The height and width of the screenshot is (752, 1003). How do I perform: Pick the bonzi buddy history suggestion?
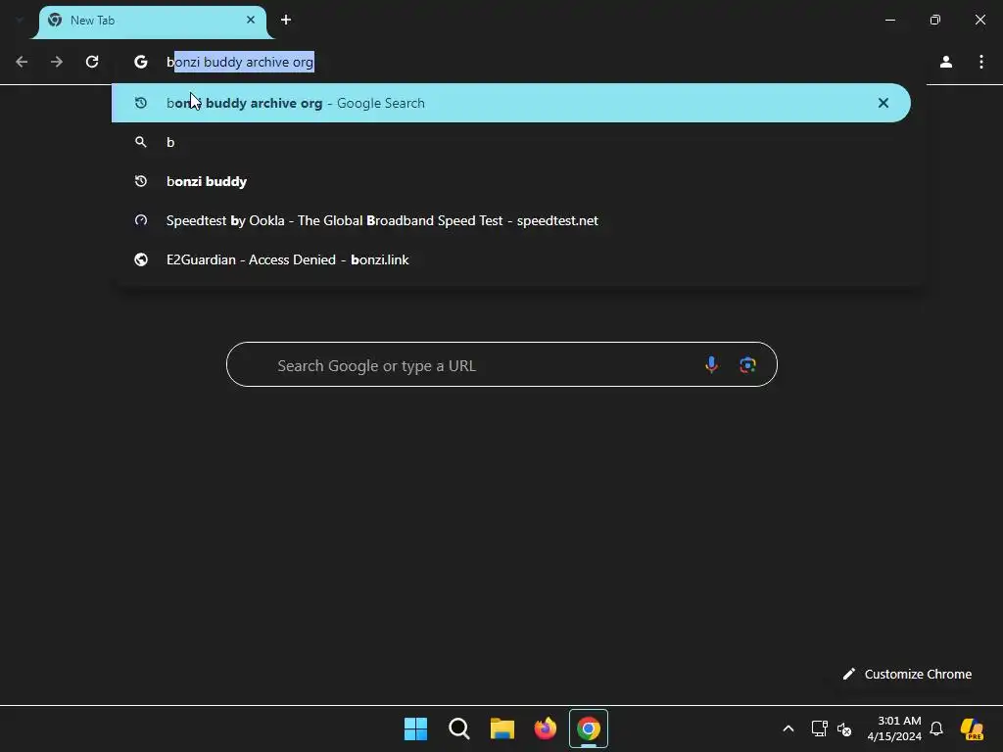point(511,181)
